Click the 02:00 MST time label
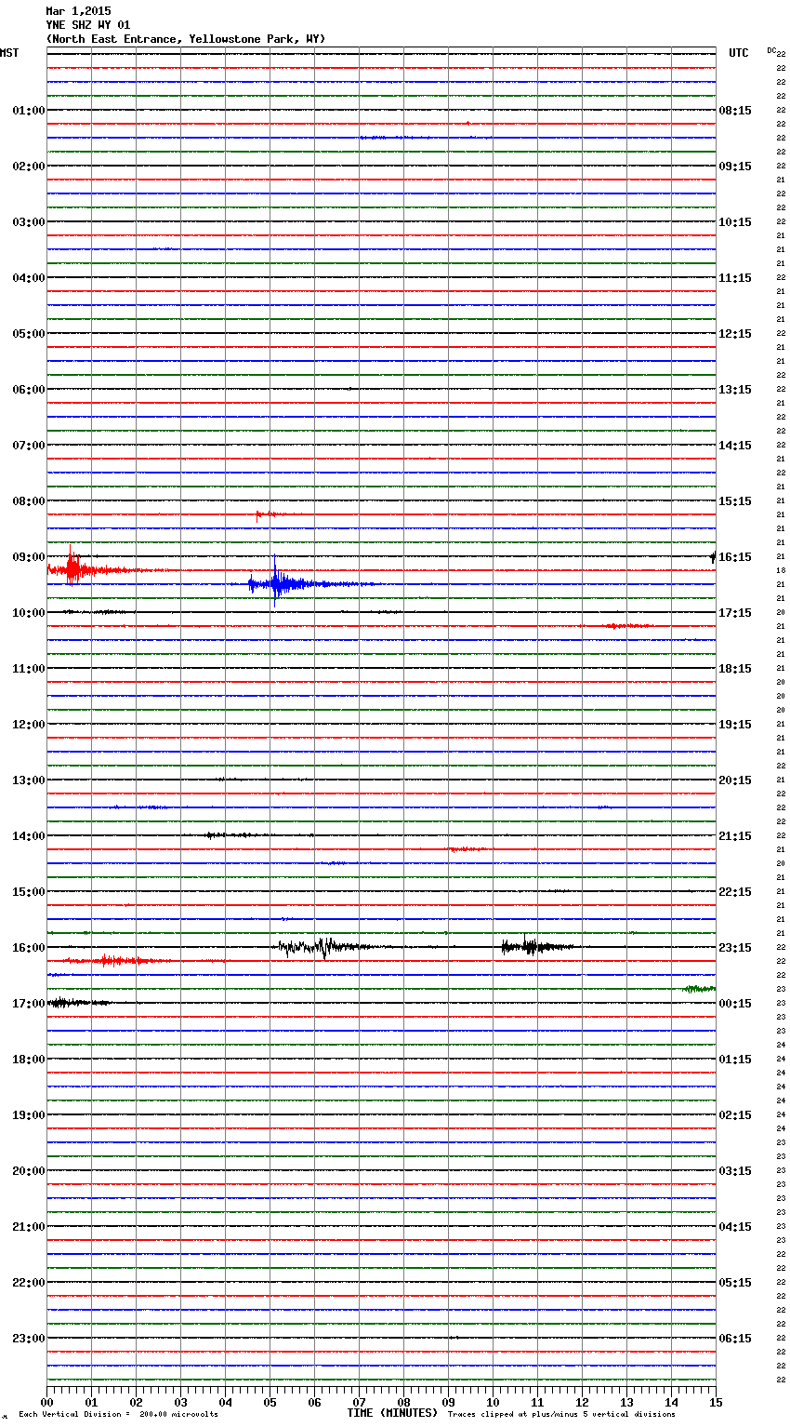Screen dimensions: 790x1427 point(28,167)
